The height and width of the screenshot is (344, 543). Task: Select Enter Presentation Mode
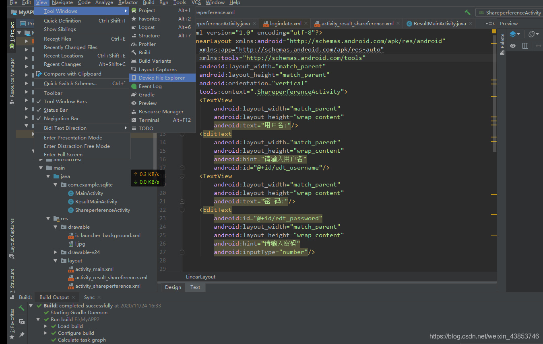[x=82, y=138]
